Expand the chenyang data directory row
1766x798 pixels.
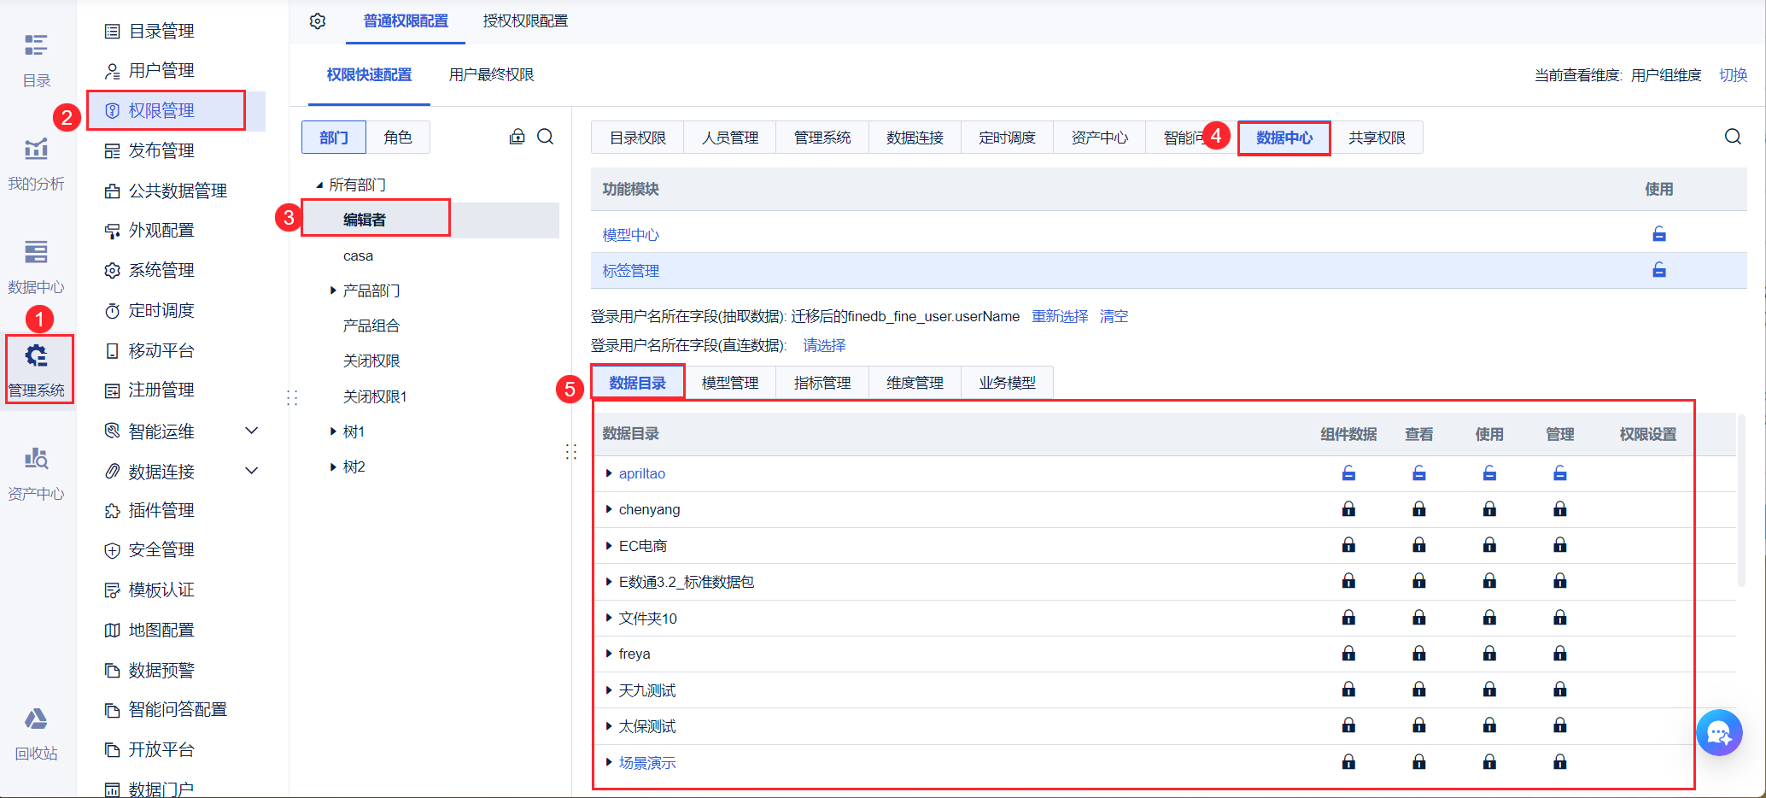coord(609,509)
